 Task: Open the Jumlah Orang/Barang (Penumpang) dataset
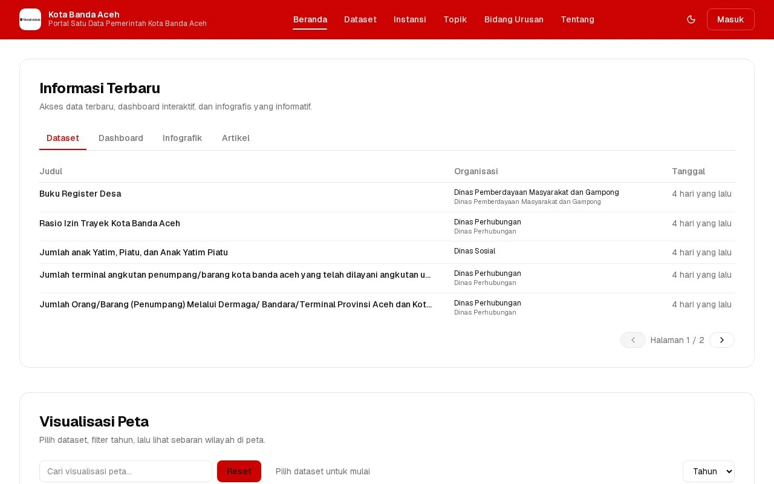[236, 304]
